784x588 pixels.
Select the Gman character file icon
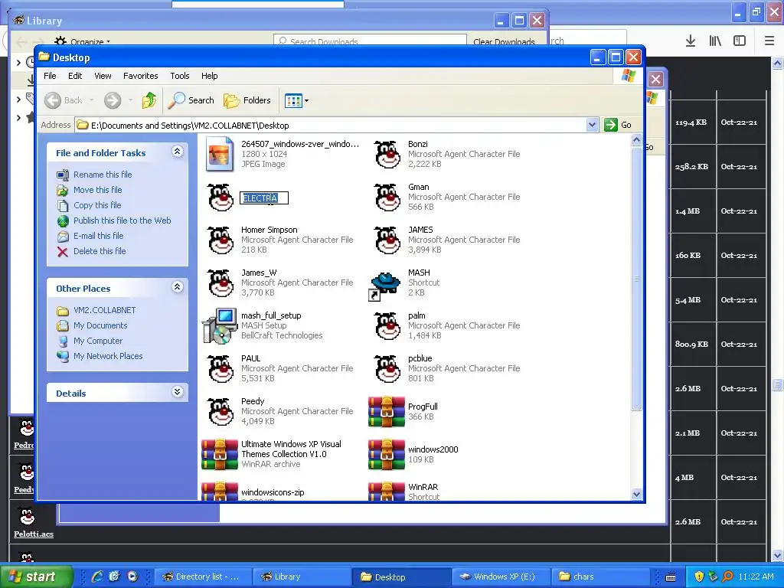point(387,197)
